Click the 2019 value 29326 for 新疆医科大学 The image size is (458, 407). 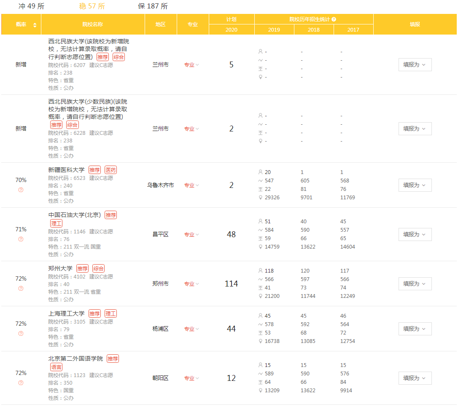point(272,198)
